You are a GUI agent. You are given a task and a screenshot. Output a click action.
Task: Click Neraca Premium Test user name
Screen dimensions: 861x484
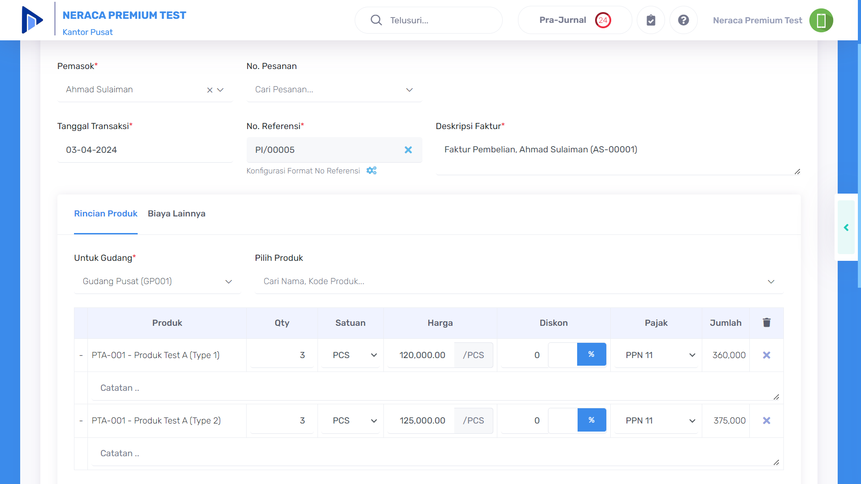coord(757,20)
